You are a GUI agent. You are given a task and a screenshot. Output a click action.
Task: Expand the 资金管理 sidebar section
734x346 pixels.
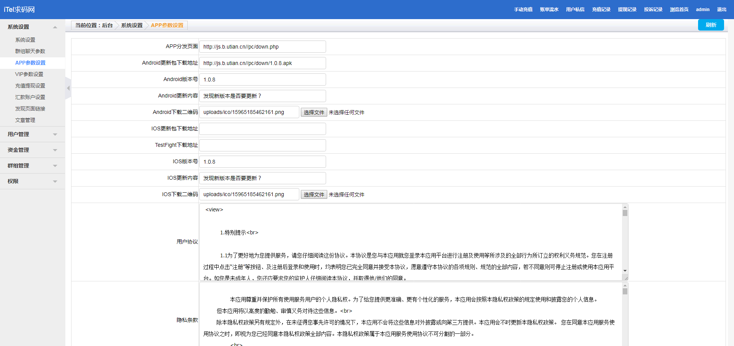pyautogui.click(x=55, y=150)
